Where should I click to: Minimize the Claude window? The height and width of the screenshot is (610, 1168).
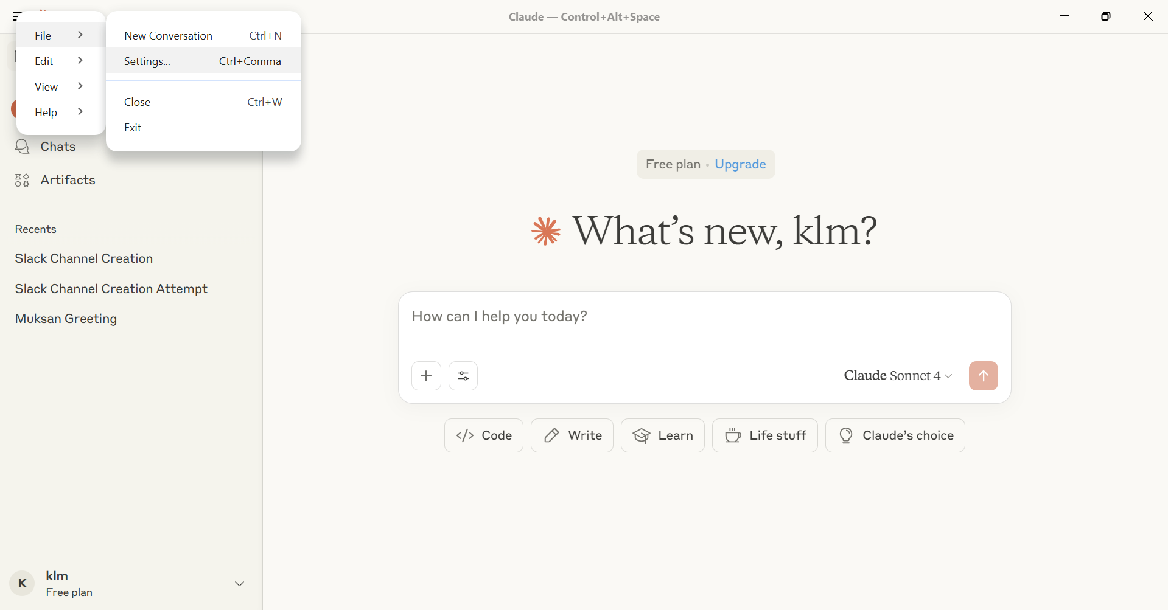point(1064,16)
